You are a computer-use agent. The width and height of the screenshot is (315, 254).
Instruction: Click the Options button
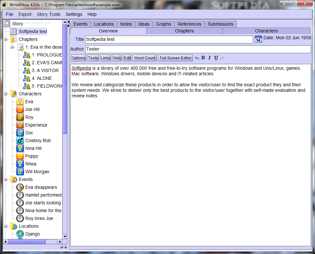(x=78, y=58)
